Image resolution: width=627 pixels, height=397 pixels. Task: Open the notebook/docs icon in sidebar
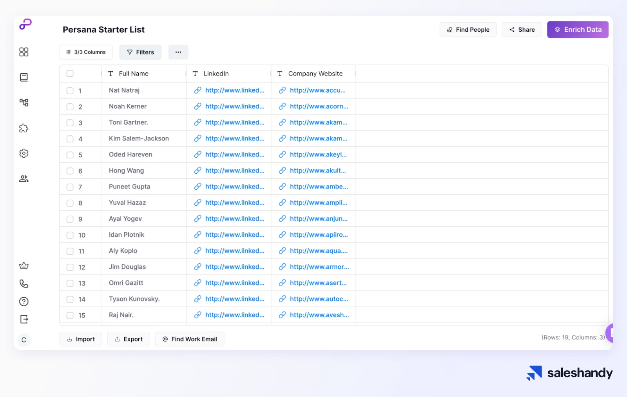coord(24,77)
